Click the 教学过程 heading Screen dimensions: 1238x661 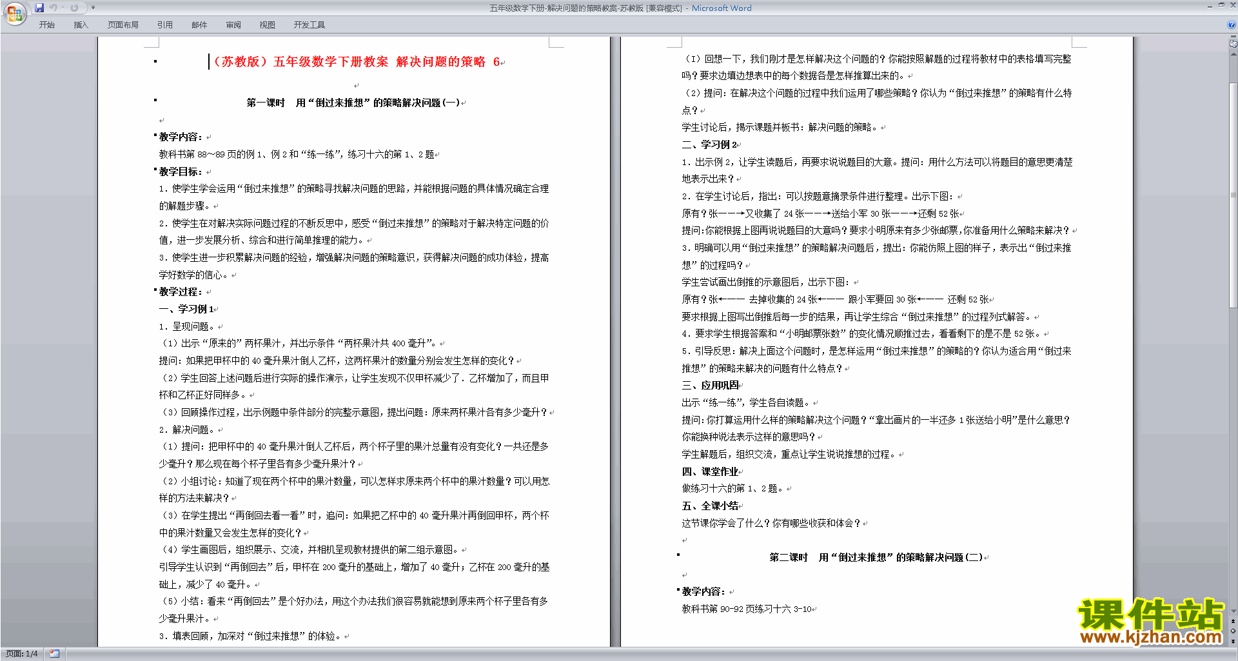[x=181, y=291]
